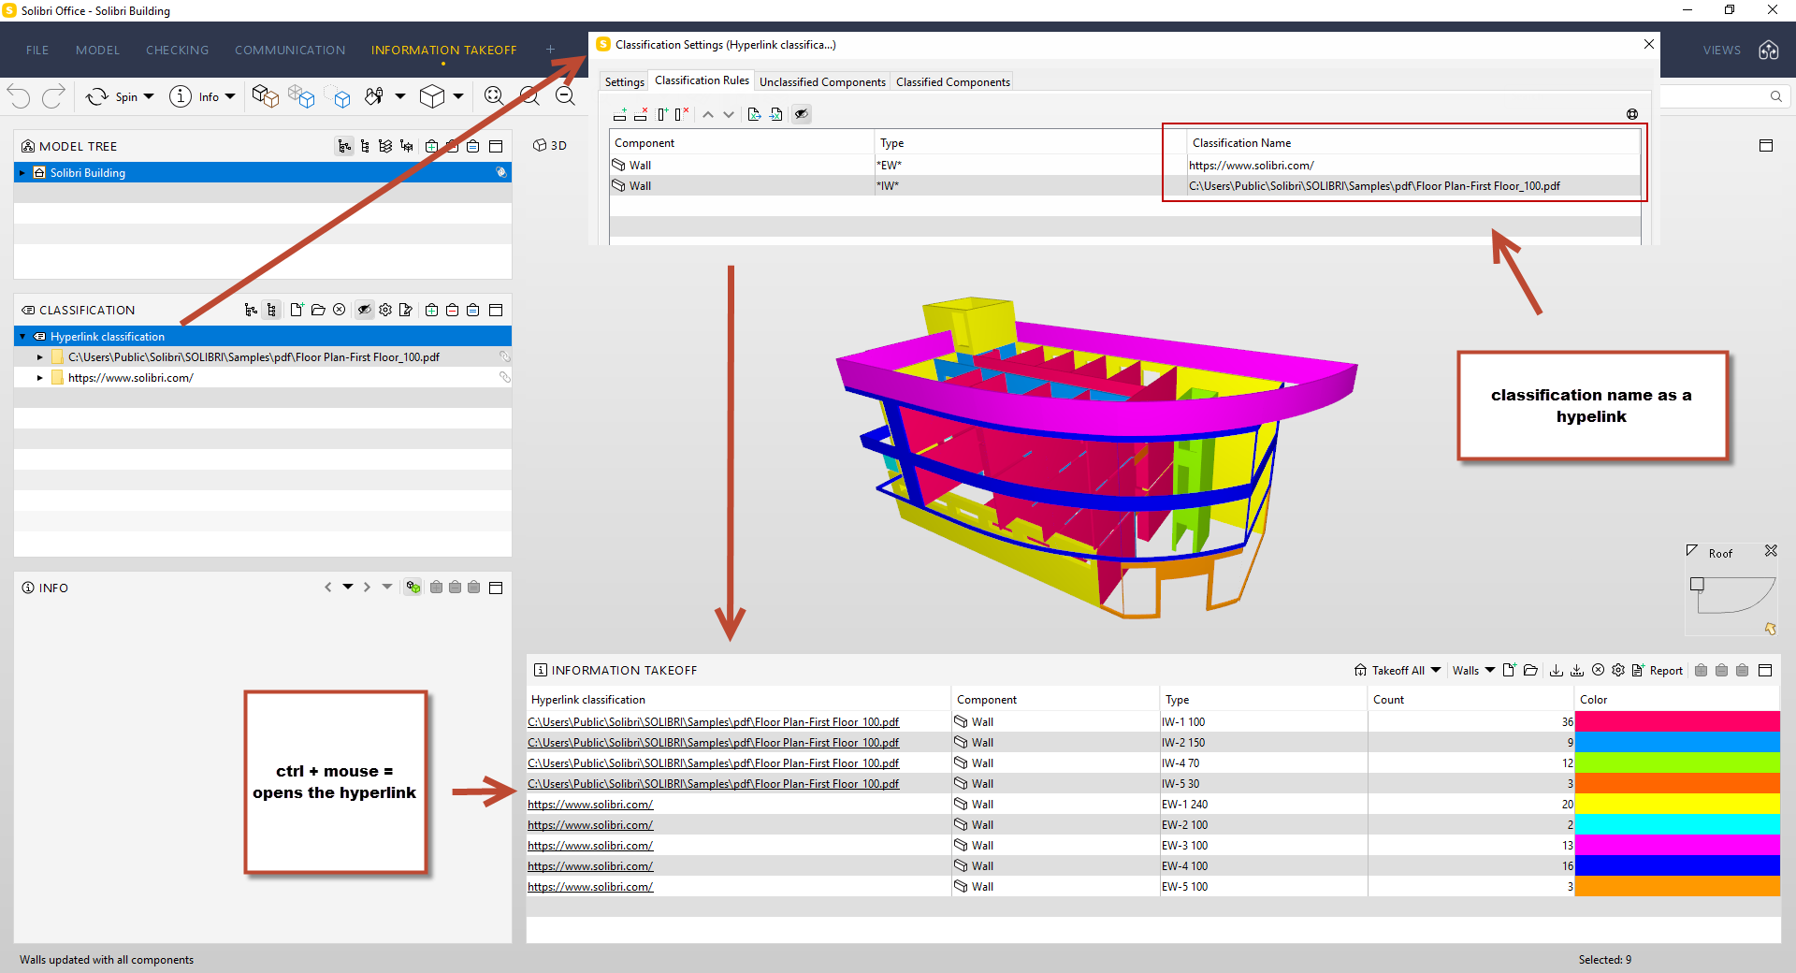This screenshot has width=1796, height=973.
Task: Click the search magnifier icon at top right
Action: [x=1775, y=95]
